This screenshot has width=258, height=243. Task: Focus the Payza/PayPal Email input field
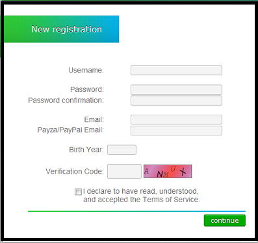(176, 130)
